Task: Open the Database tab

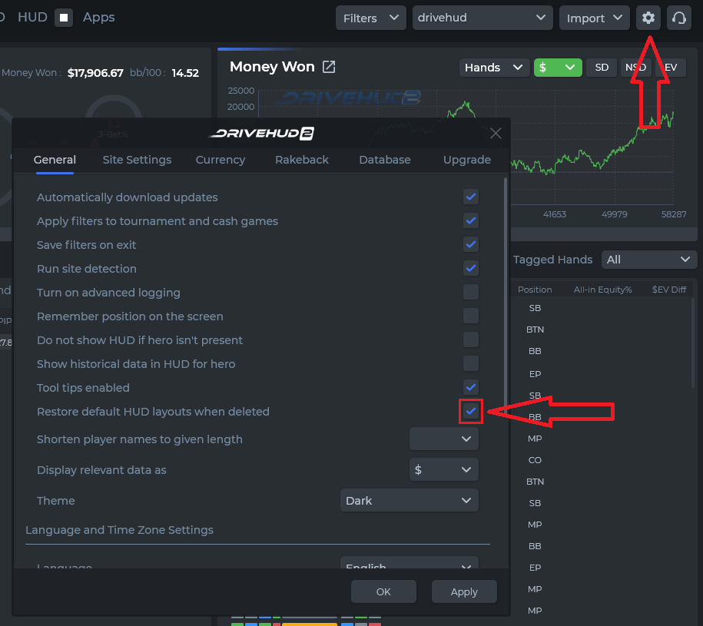Action: tap(385, 160)
